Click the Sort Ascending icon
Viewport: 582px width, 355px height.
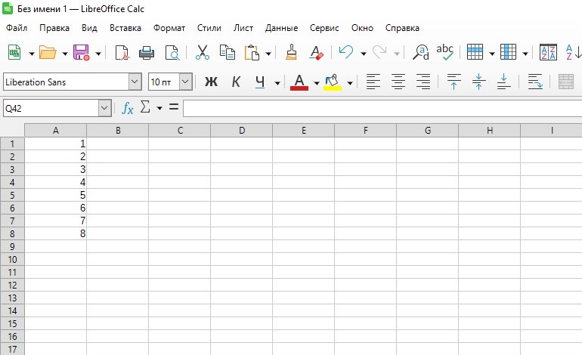click(x=547, y=52)
